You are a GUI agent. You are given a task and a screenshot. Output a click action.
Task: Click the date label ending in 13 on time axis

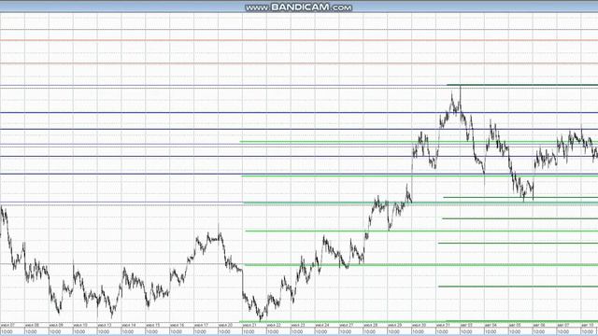coord(105,326)
